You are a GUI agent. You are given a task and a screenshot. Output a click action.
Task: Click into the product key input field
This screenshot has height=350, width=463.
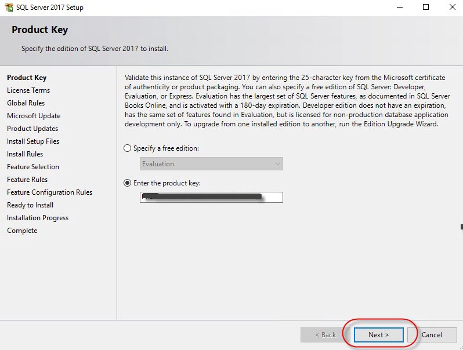(x=211, y=197)
